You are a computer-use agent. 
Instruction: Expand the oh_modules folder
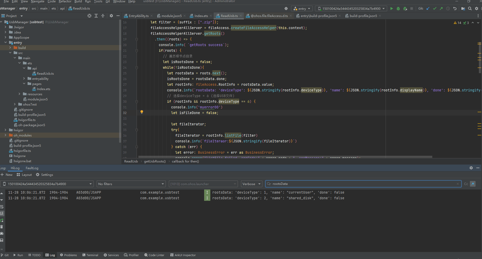[x=5, y=135]
